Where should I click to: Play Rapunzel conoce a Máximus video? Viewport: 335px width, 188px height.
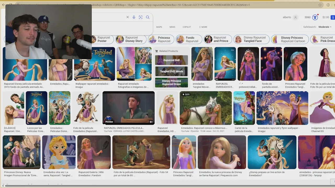click(206, 108)
